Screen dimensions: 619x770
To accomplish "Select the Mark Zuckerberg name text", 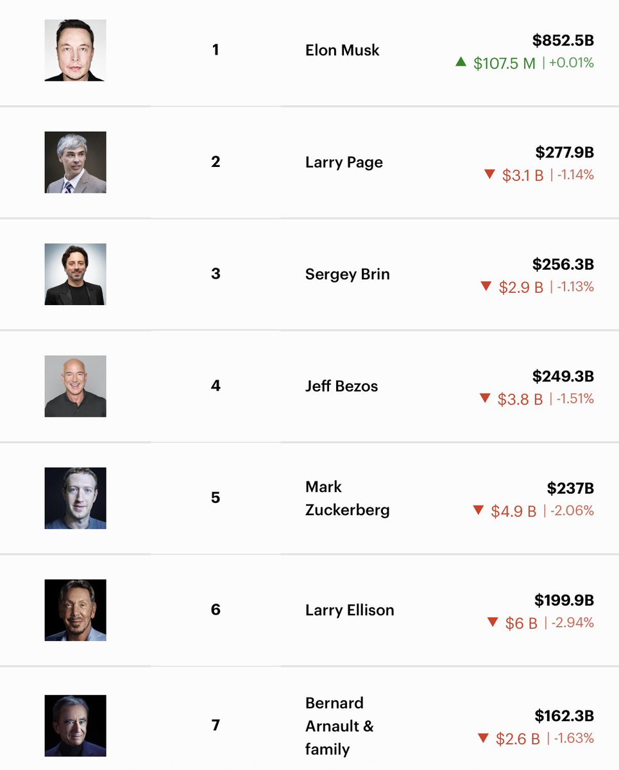I will pyautogui.click(x=347, y=498).
